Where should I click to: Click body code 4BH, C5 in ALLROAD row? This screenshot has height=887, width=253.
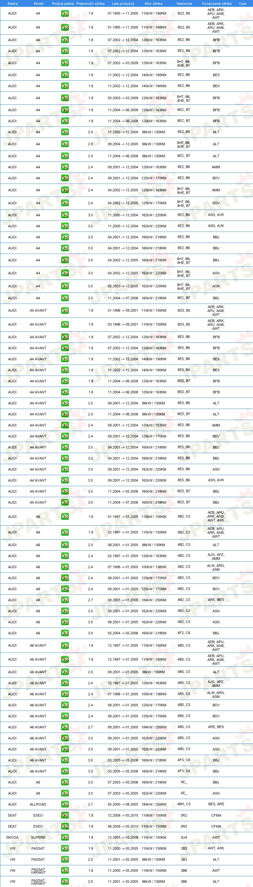tap(184, 804)
